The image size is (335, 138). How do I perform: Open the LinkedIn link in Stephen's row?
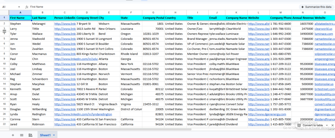pyautogui.click(x=65, y=23)
